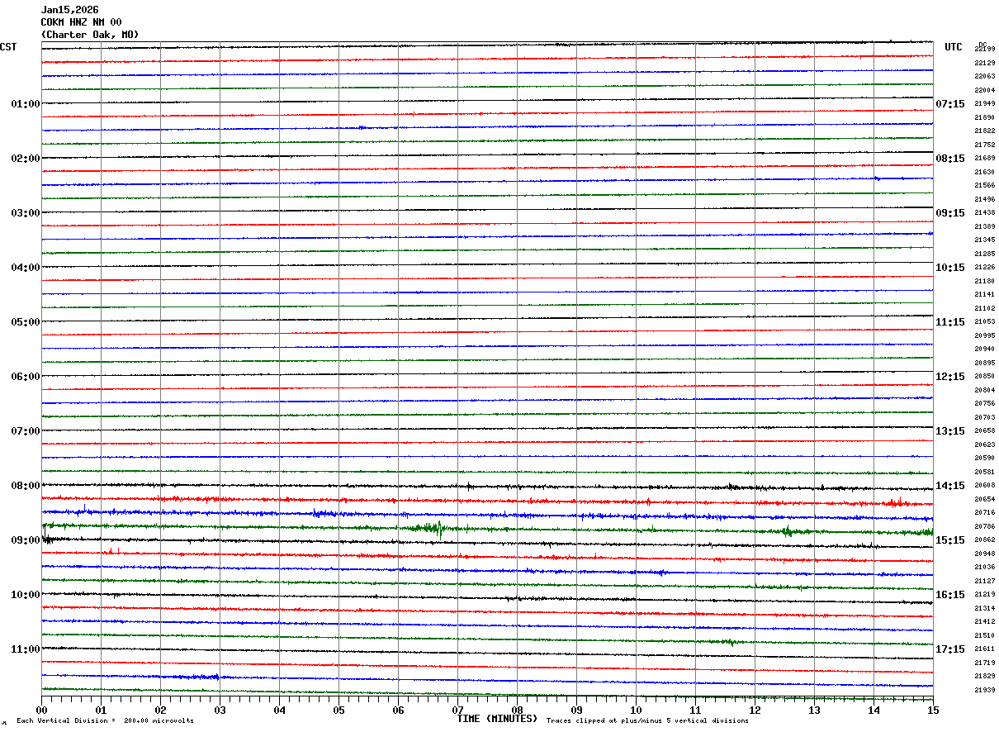Select the 03:00 CST row label
This screenshot has width=999, height=732.
point(25,213)
